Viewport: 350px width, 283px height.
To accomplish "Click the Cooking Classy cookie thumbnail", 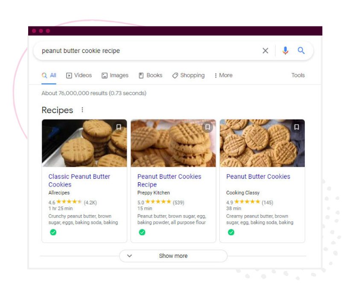I will pos(262,143).
